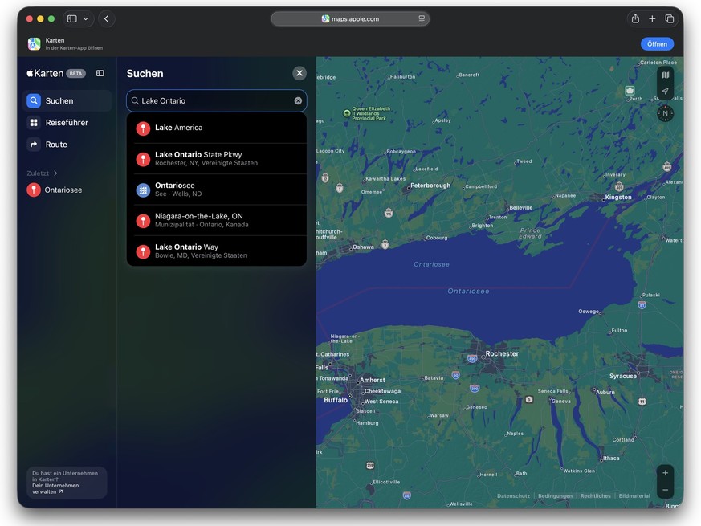Click the Route arrow icon
701x526 pixels.
34,145
